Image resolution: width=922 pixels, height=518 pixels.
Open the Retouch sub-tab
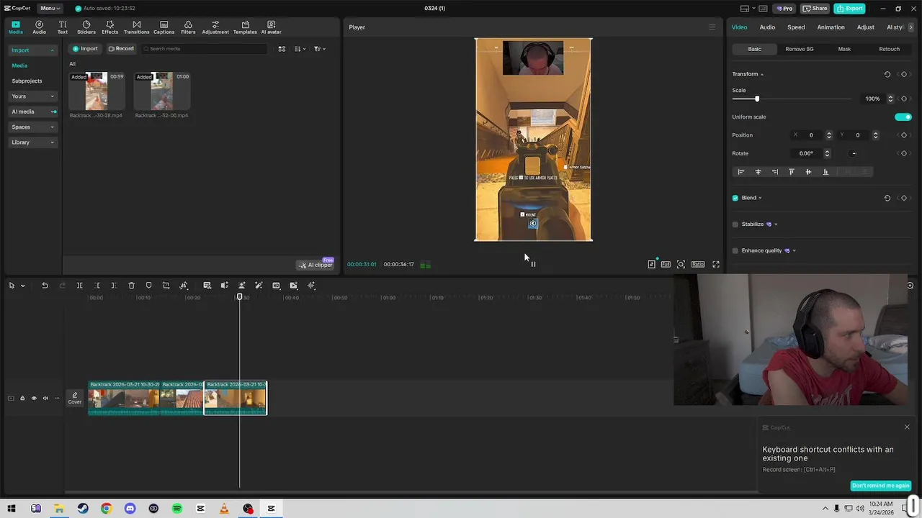(889, 49)
